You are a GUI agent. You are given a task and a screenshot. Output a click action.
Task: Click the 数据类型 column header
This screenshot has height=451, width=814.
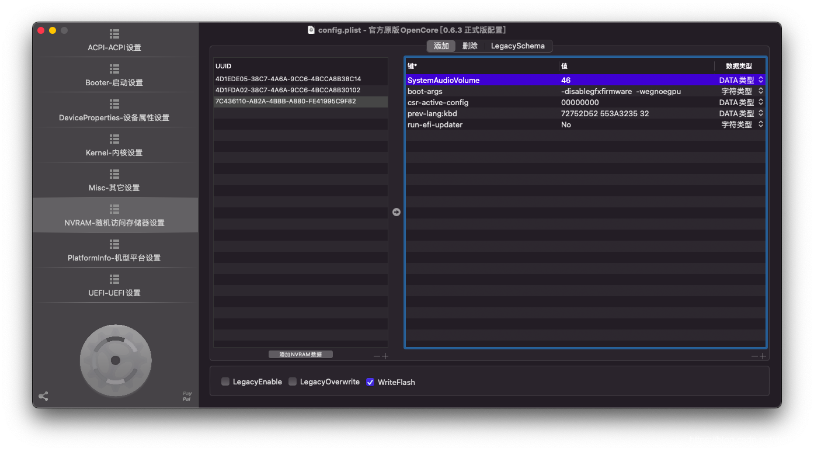click(739, 66)
